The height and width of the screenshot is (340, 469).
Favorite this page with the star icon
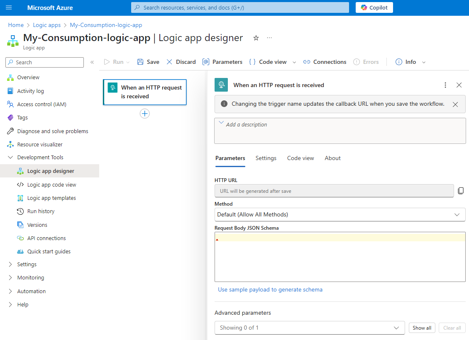[x=256, y=38]
